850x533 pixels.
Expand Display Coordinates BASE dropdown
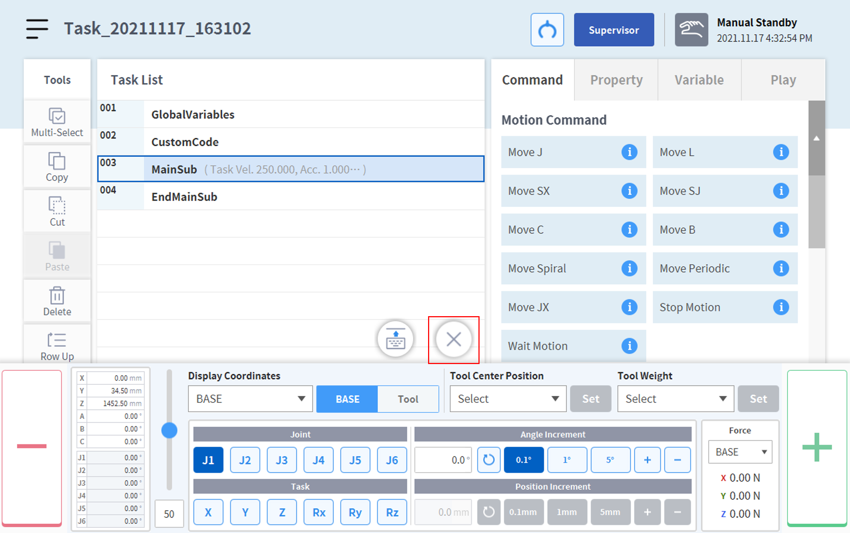pyautogui.click(x=250, y=399)
